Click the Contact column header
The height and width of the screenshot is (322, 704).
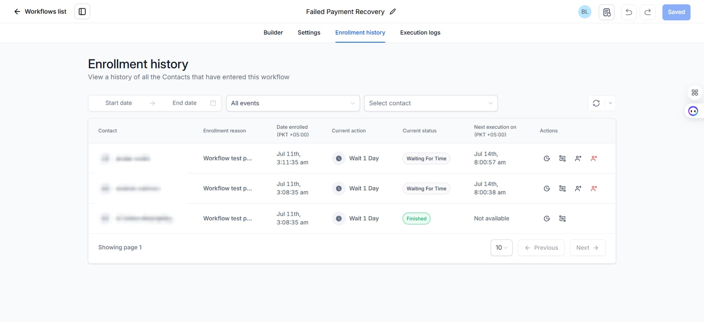tap(108, 131)
